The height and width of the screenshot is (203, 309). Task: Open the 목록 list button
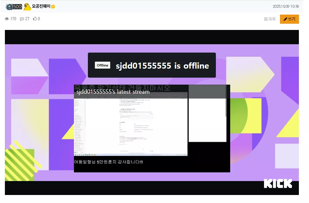(270, 19)
